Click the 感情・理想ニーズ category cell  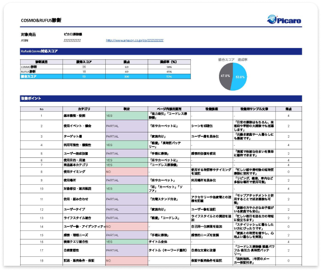84,235
